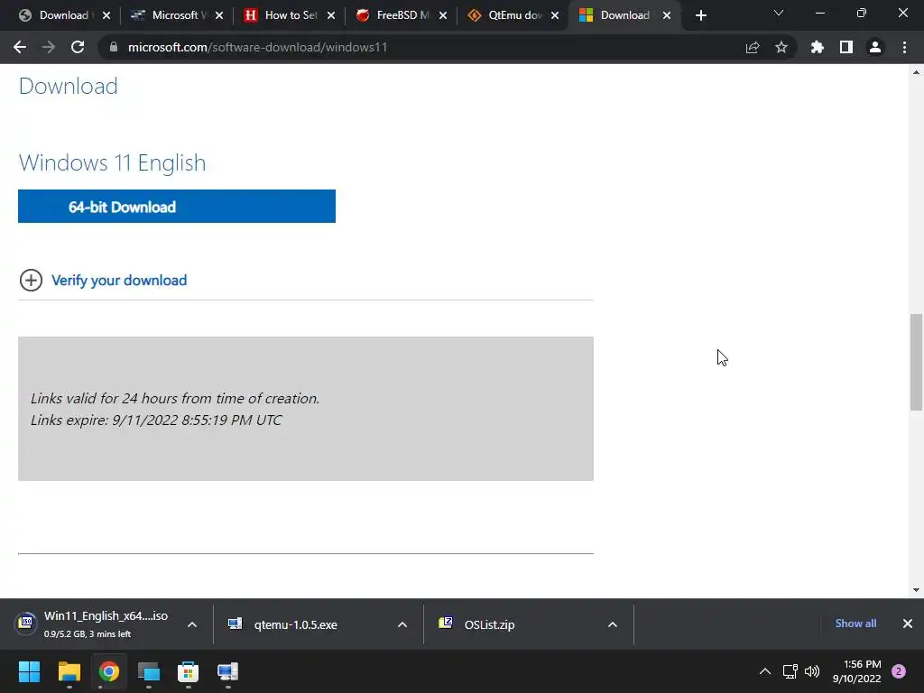Viewport: 924px width, 693px height.
Task: View site information via the lock icon
Action: point(114,47)
